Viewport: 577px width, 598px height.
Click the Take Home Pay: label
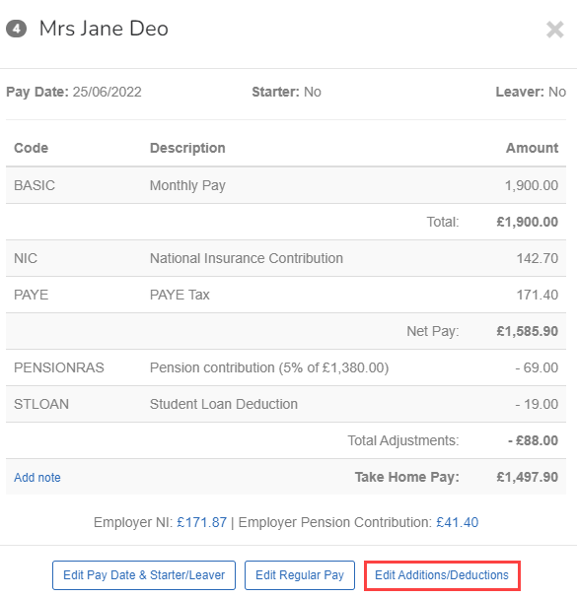pos(407,477)
